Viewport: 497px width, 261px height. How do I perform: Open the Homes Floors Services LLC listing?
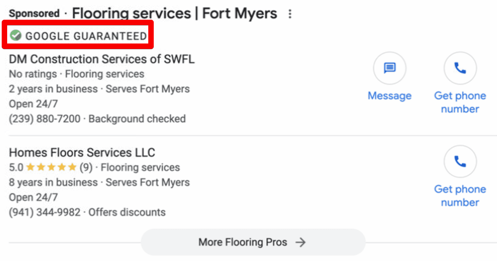82,153
